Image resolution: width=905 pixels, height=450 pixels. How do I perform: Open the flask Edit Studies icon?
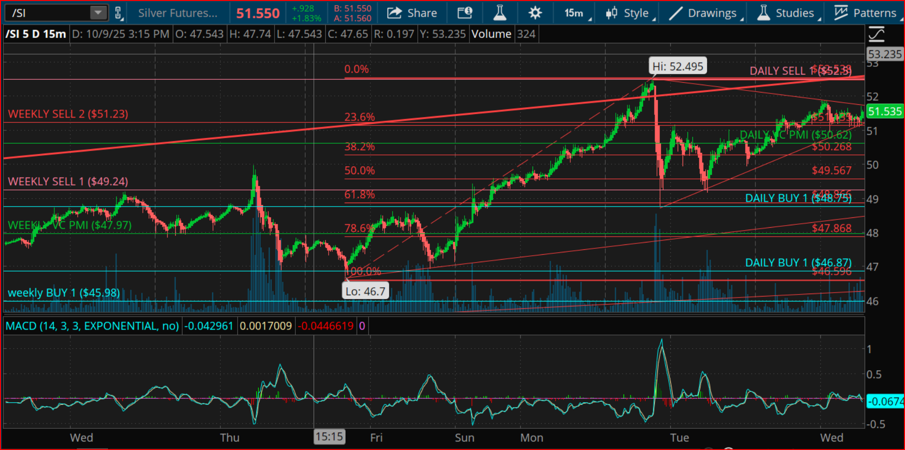point(499,13)
